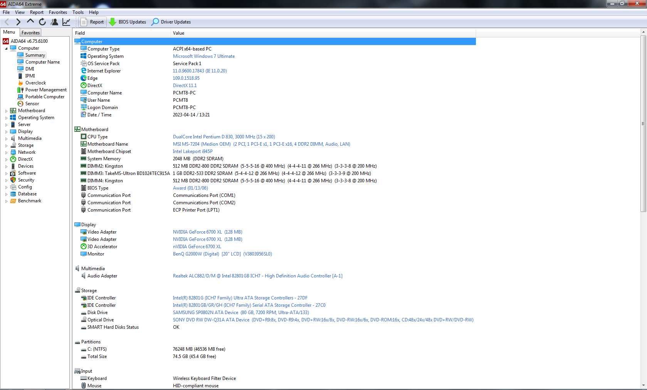Switch to the Menu tab in sidebar
This screenshot has width=647, height=390.
(9, 32)
